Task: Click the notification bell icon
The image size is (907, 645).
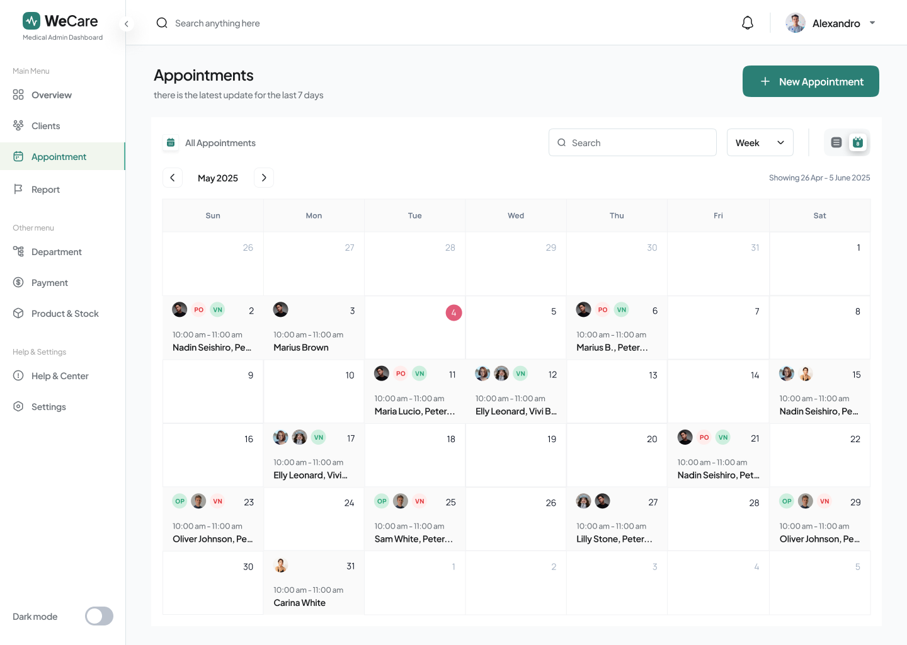Action: [748, 23]
